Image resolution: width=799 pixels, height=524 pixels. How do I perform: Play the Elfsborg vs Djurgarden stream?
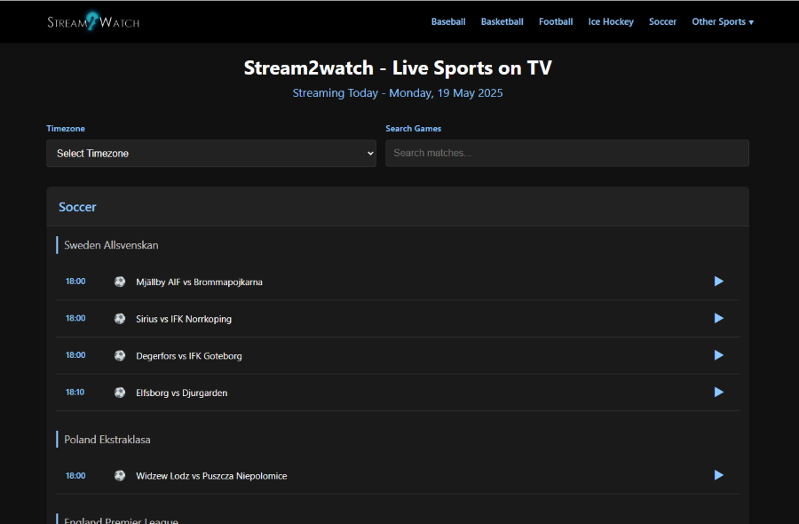click(x=718, y=393)
